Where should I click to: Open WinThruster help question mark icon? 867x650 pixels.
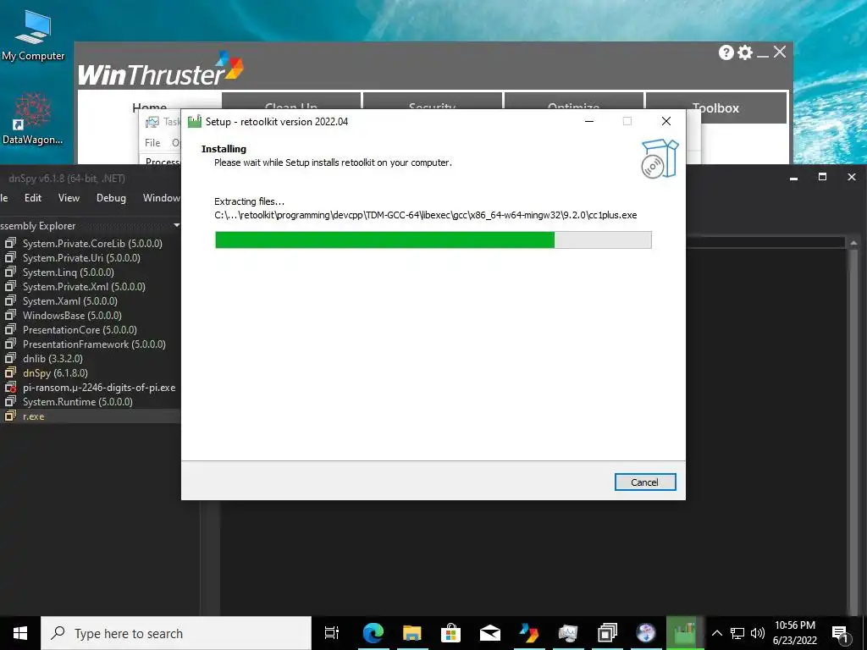726,52
